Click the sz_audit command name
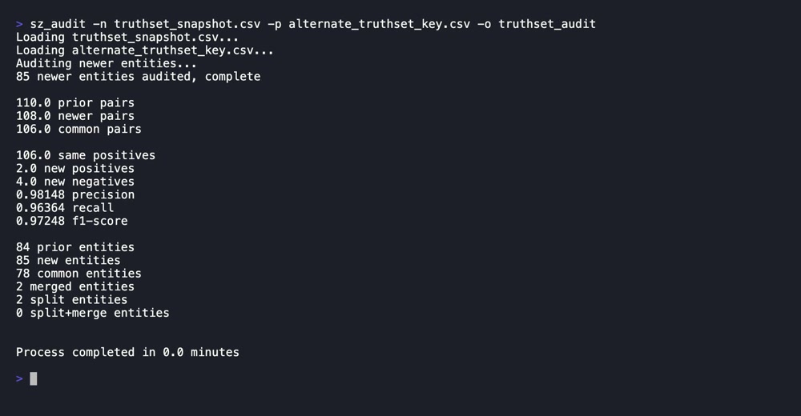 coord(58,24)
